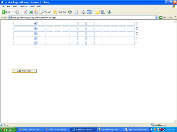Open the Help menu
177x132 pixels.
[x=39, y=7]
